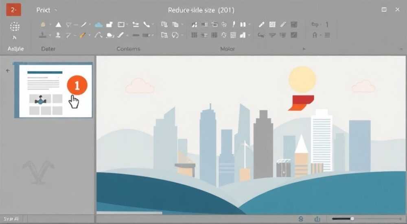The width and height of the screenshot is (407, 224).
Task: Select the white striped skyscraper on slide
Action: coord(322,141)
